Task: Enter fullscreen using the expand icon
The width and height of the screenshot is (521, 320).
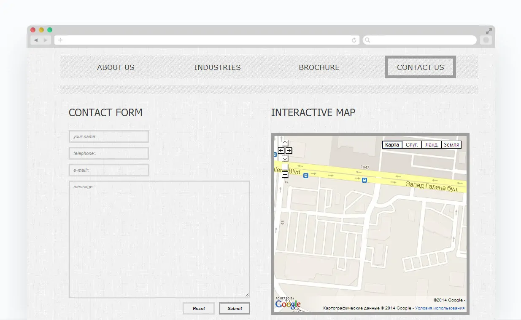Action: pyautogui.click(x=489, y=31)
